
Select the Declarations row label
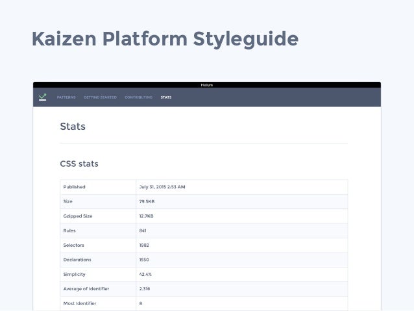pyautogui.click(x=77, y=260)
